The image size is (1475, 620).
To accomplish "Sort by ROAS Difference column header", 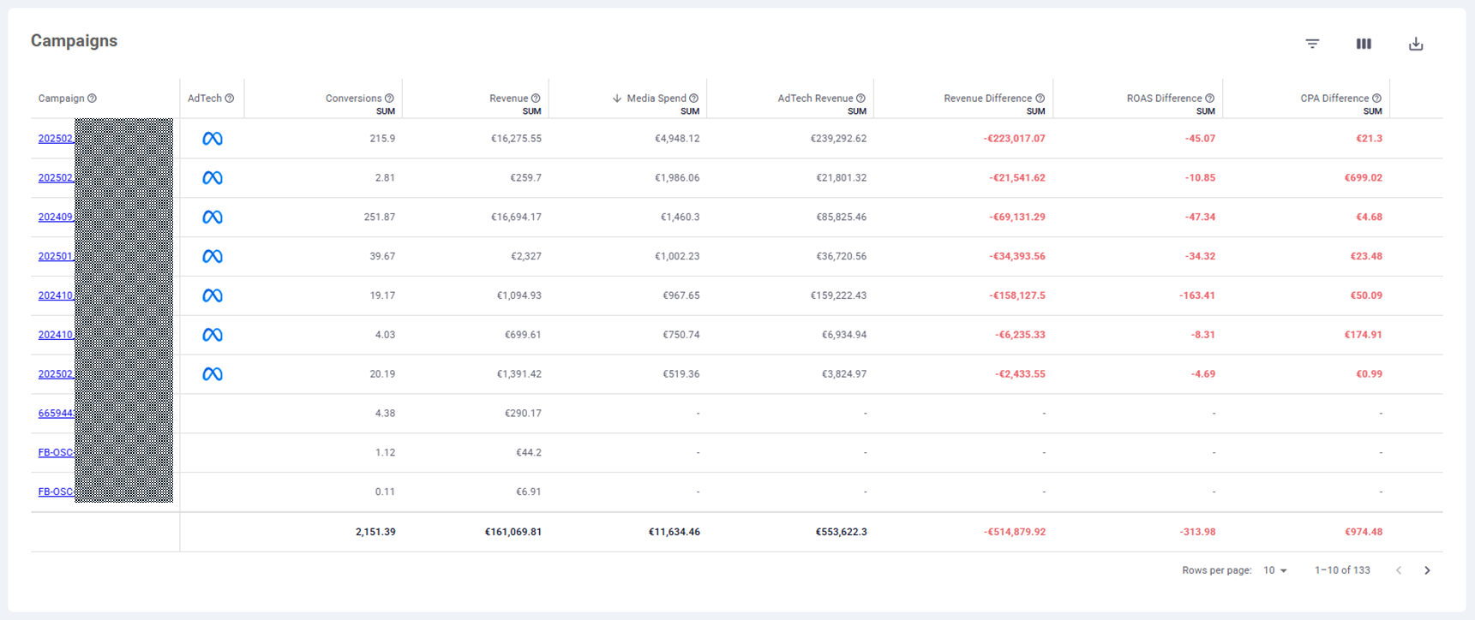I will [x=1164, y=98].
